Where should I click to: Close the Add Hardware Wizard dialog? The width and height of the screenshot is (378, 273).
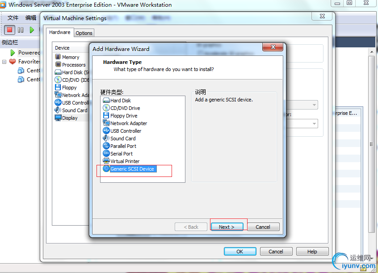point(273,47)
